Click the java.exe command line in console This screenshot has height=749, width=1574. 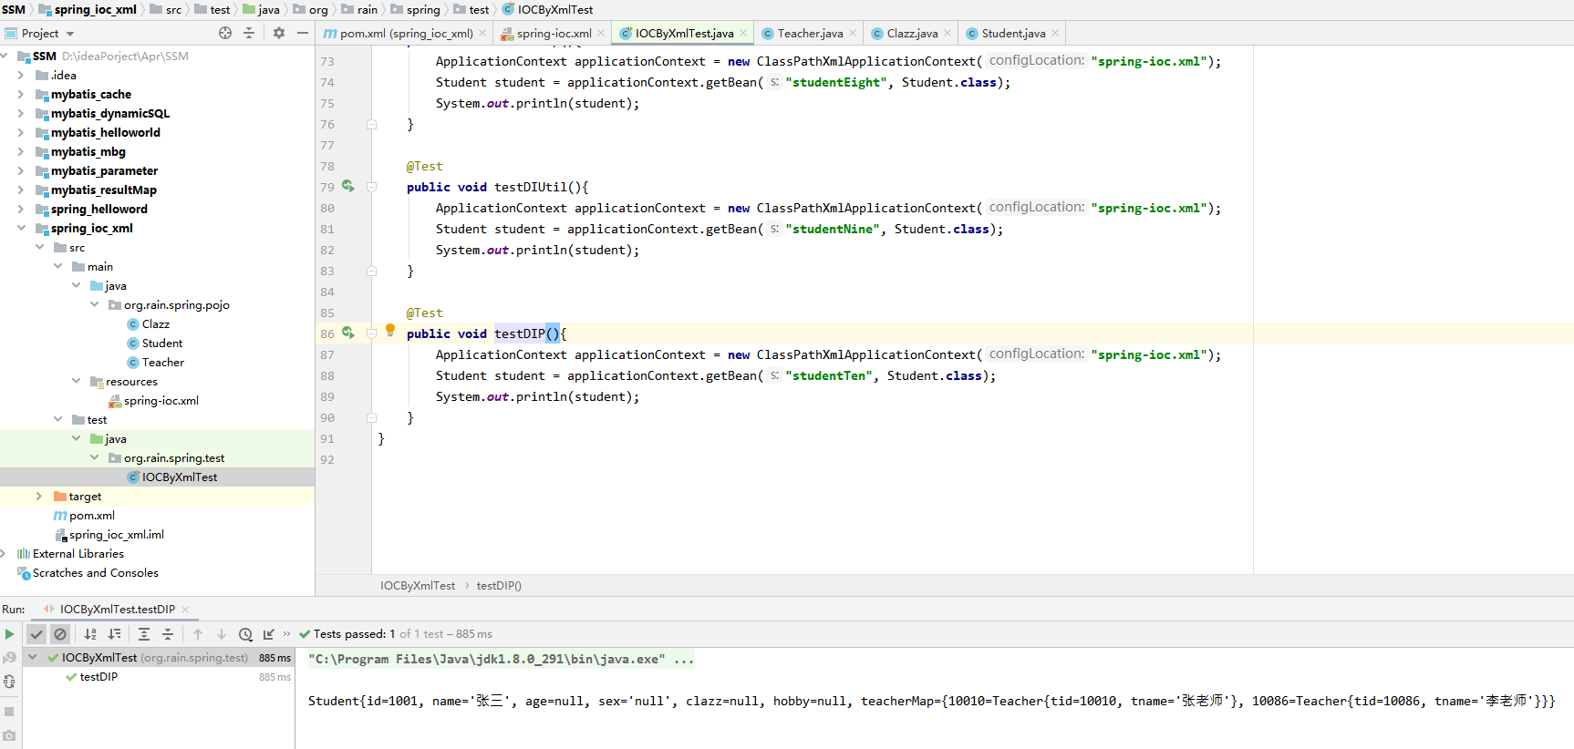pyautogui.click(x=501, y=659)
